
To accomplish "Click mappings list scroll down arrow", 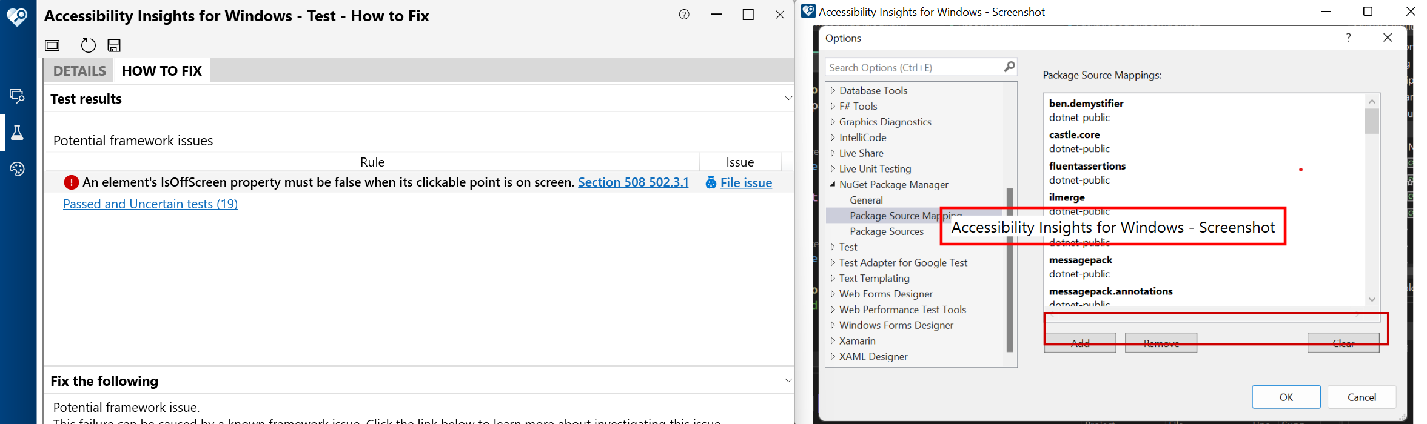I will pos(1372,299).
